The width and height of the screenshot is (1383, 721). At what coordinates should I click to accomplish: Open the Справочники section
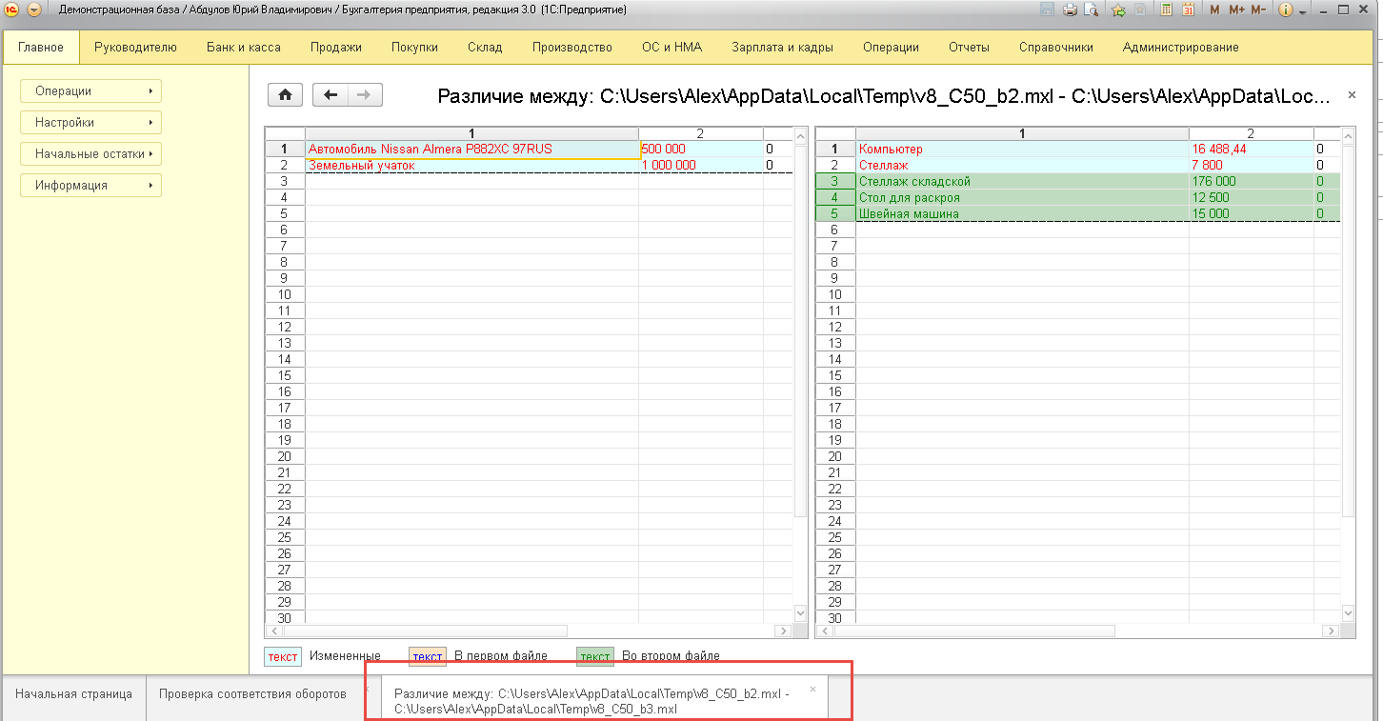(x=1055, y=47)
